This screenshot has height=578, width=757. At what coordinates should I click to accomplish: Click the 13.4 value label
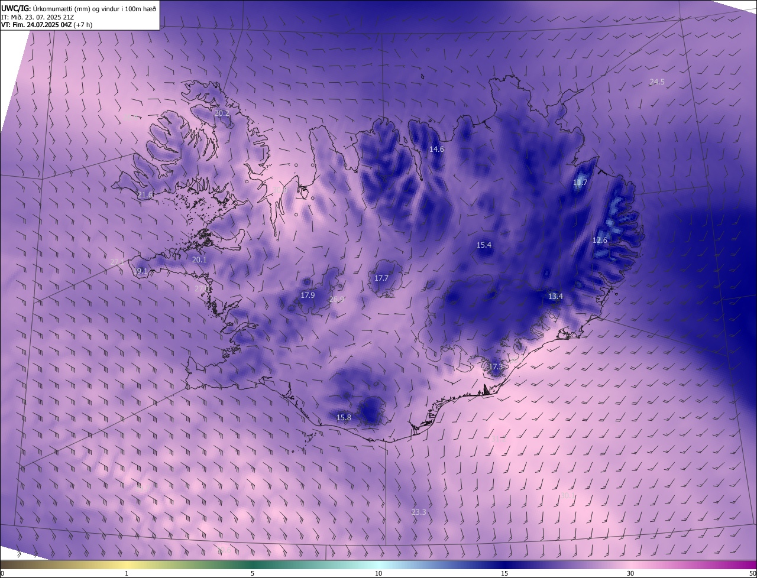point(555,297)
